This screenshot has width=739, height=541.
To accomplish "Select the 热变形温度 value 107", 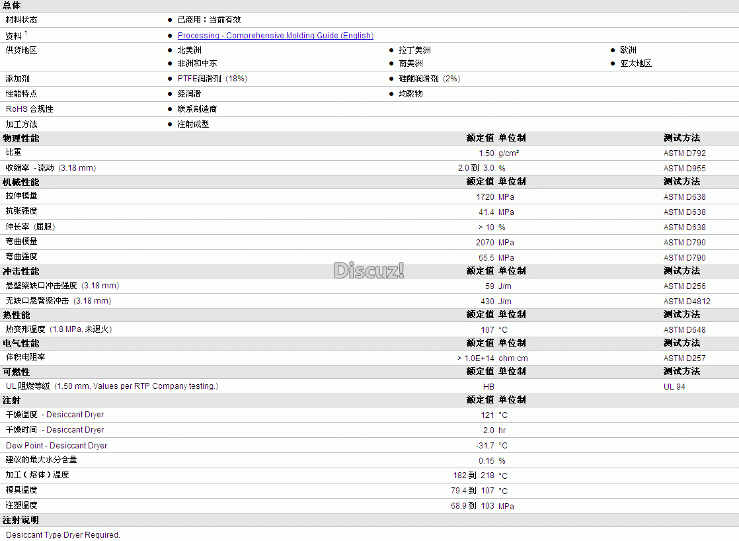I will pos(487,330).
